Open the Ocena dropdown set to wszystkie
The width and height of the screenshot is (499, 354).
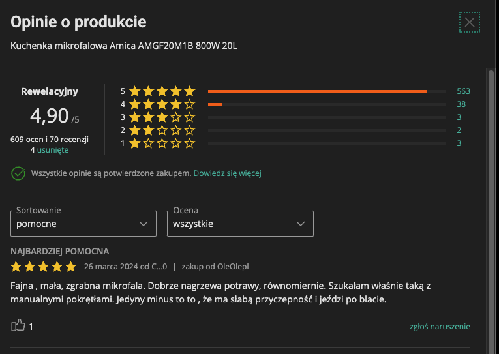click(240, 224)
